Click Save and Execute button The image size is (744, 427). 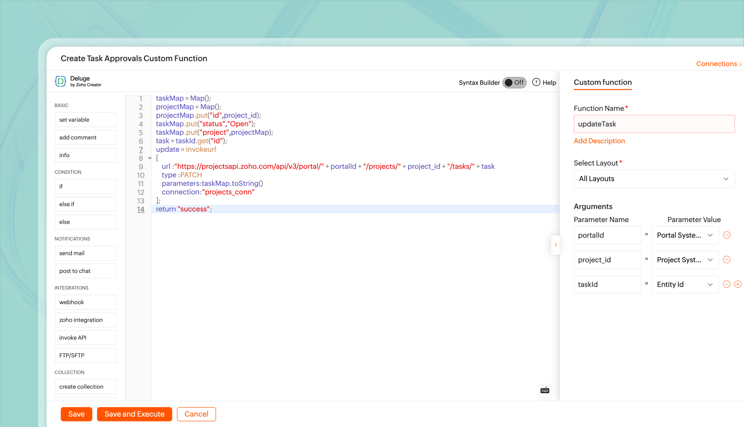point(134,414)
